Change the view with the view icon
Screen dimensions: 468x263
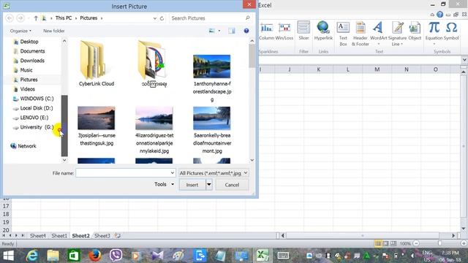tap(211, 31)
